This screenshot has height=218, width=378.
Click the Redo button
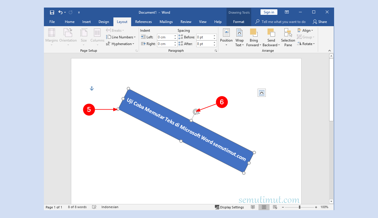70,12
